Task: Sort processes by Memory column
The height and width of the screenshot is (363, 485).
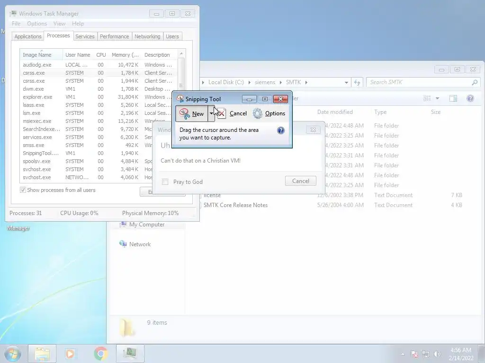Action: [x=125, y=55]
